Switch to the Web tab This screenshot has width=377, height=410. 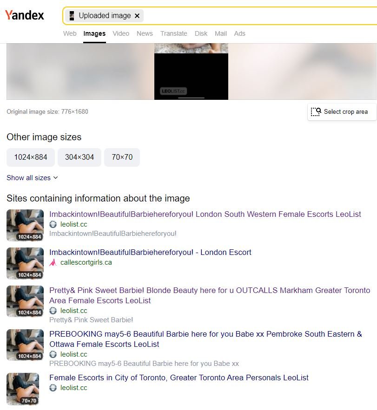pyautogui.click(x=70, y=33)
